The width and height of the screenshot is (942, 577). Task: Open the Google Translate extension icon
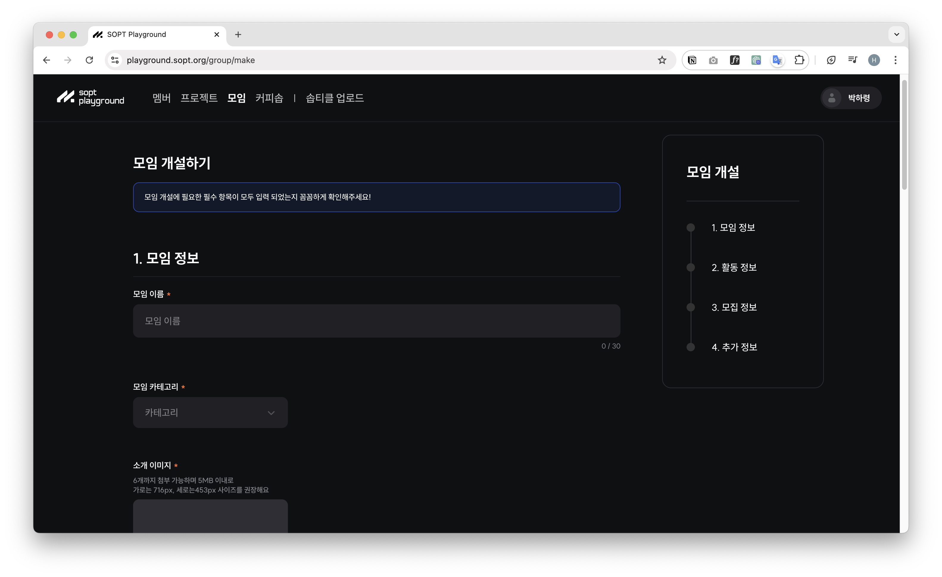(777, 60)
